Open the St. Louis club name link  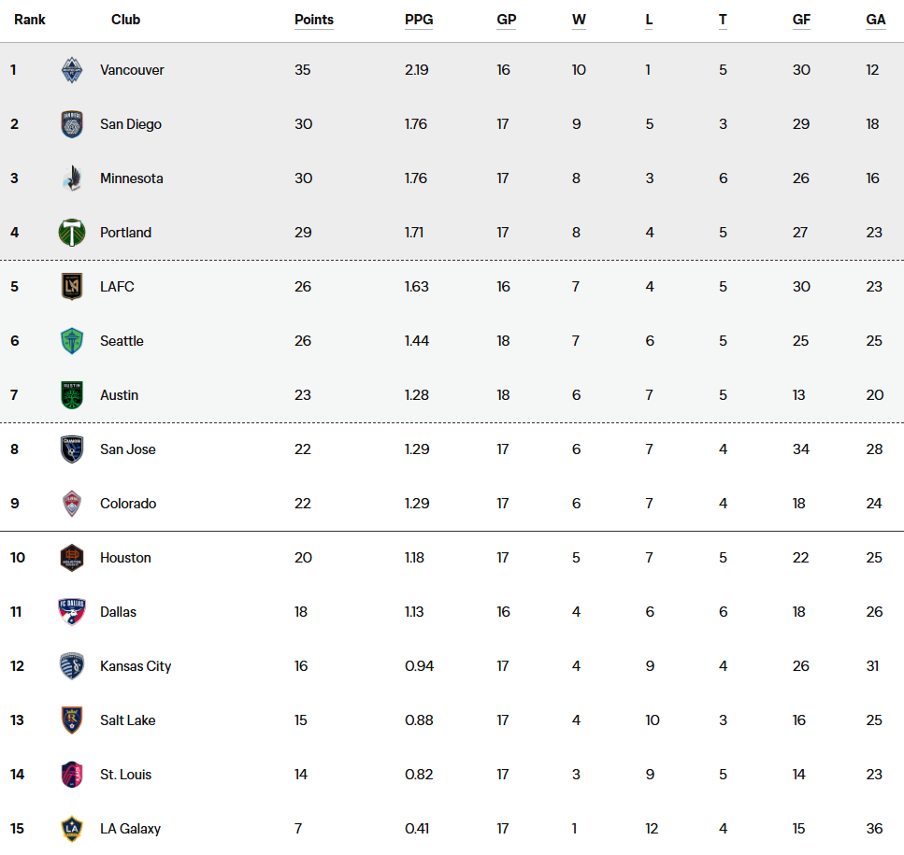click(x=125, y=775)
